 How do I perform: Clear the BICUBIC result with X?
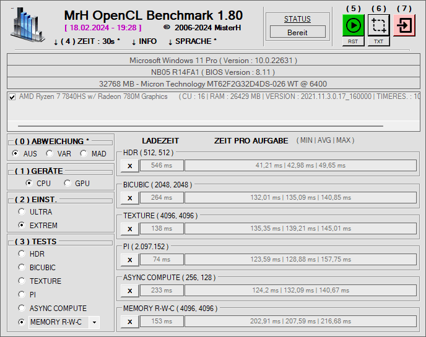(130, 198)
